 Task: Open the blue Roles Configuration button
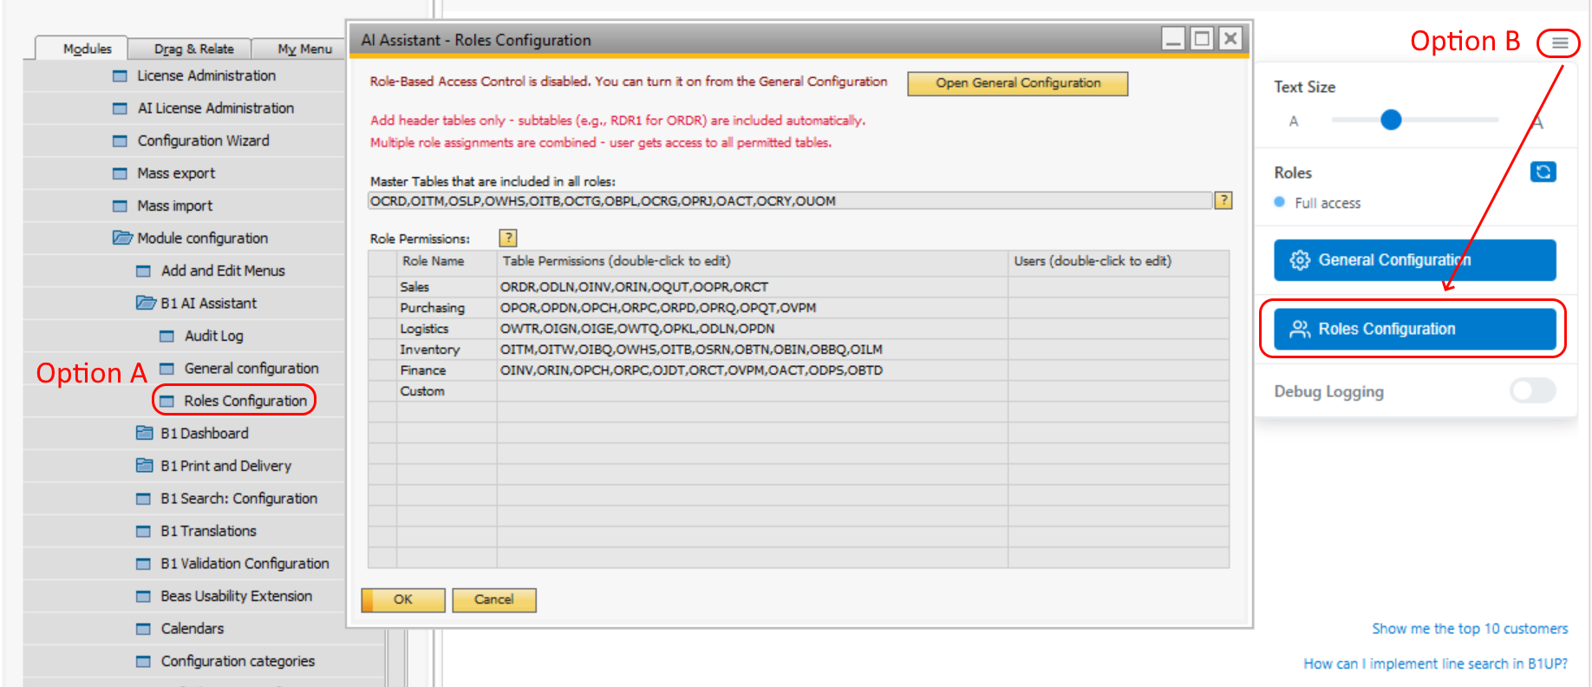[x=1414, y=329]
